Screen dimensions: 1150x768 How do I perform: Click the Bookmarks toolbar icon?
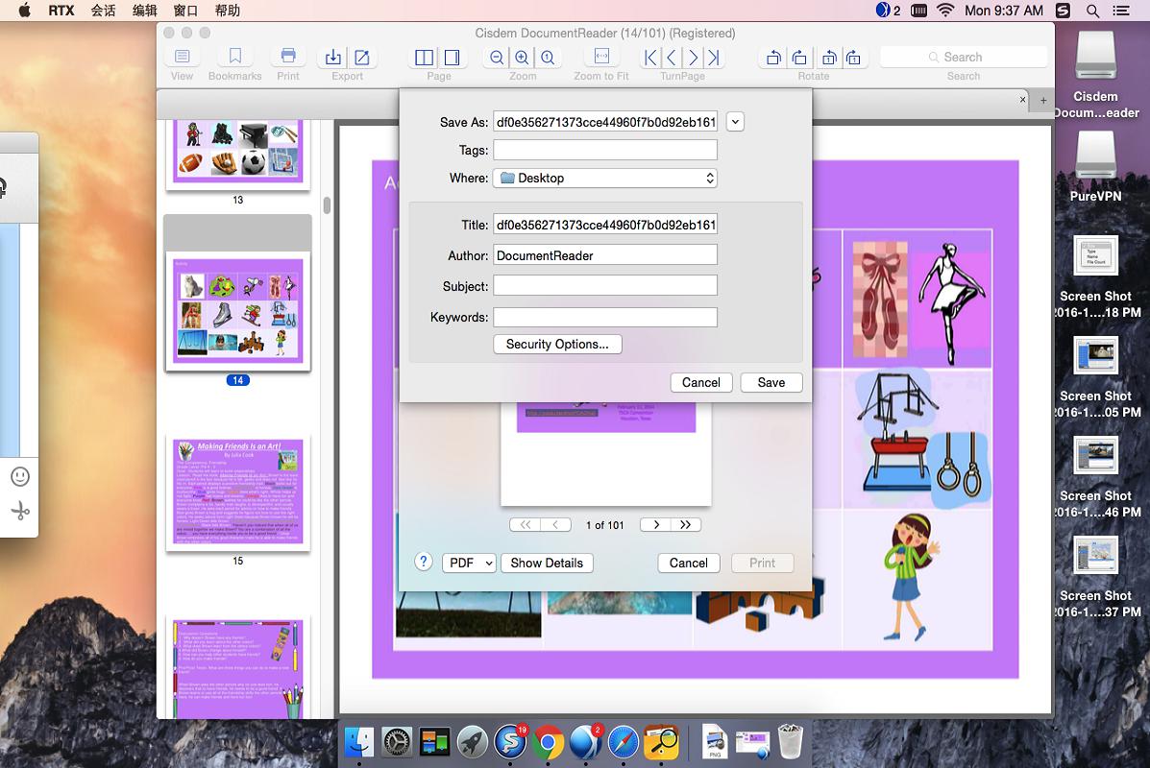pos(234,58)
